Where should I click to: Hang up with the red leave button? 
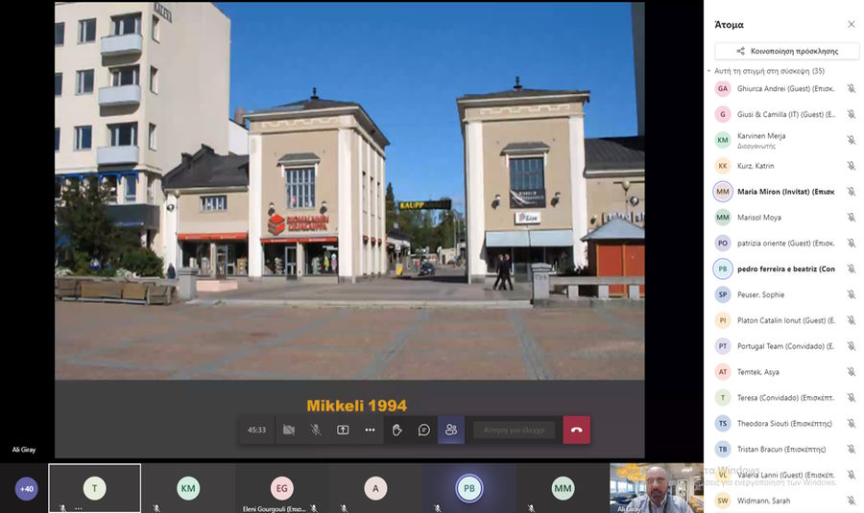tap(576, 430)
